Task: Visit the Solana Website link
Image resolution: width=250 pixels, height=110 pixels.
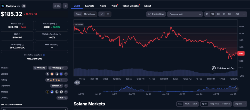Action: (40, 68)
